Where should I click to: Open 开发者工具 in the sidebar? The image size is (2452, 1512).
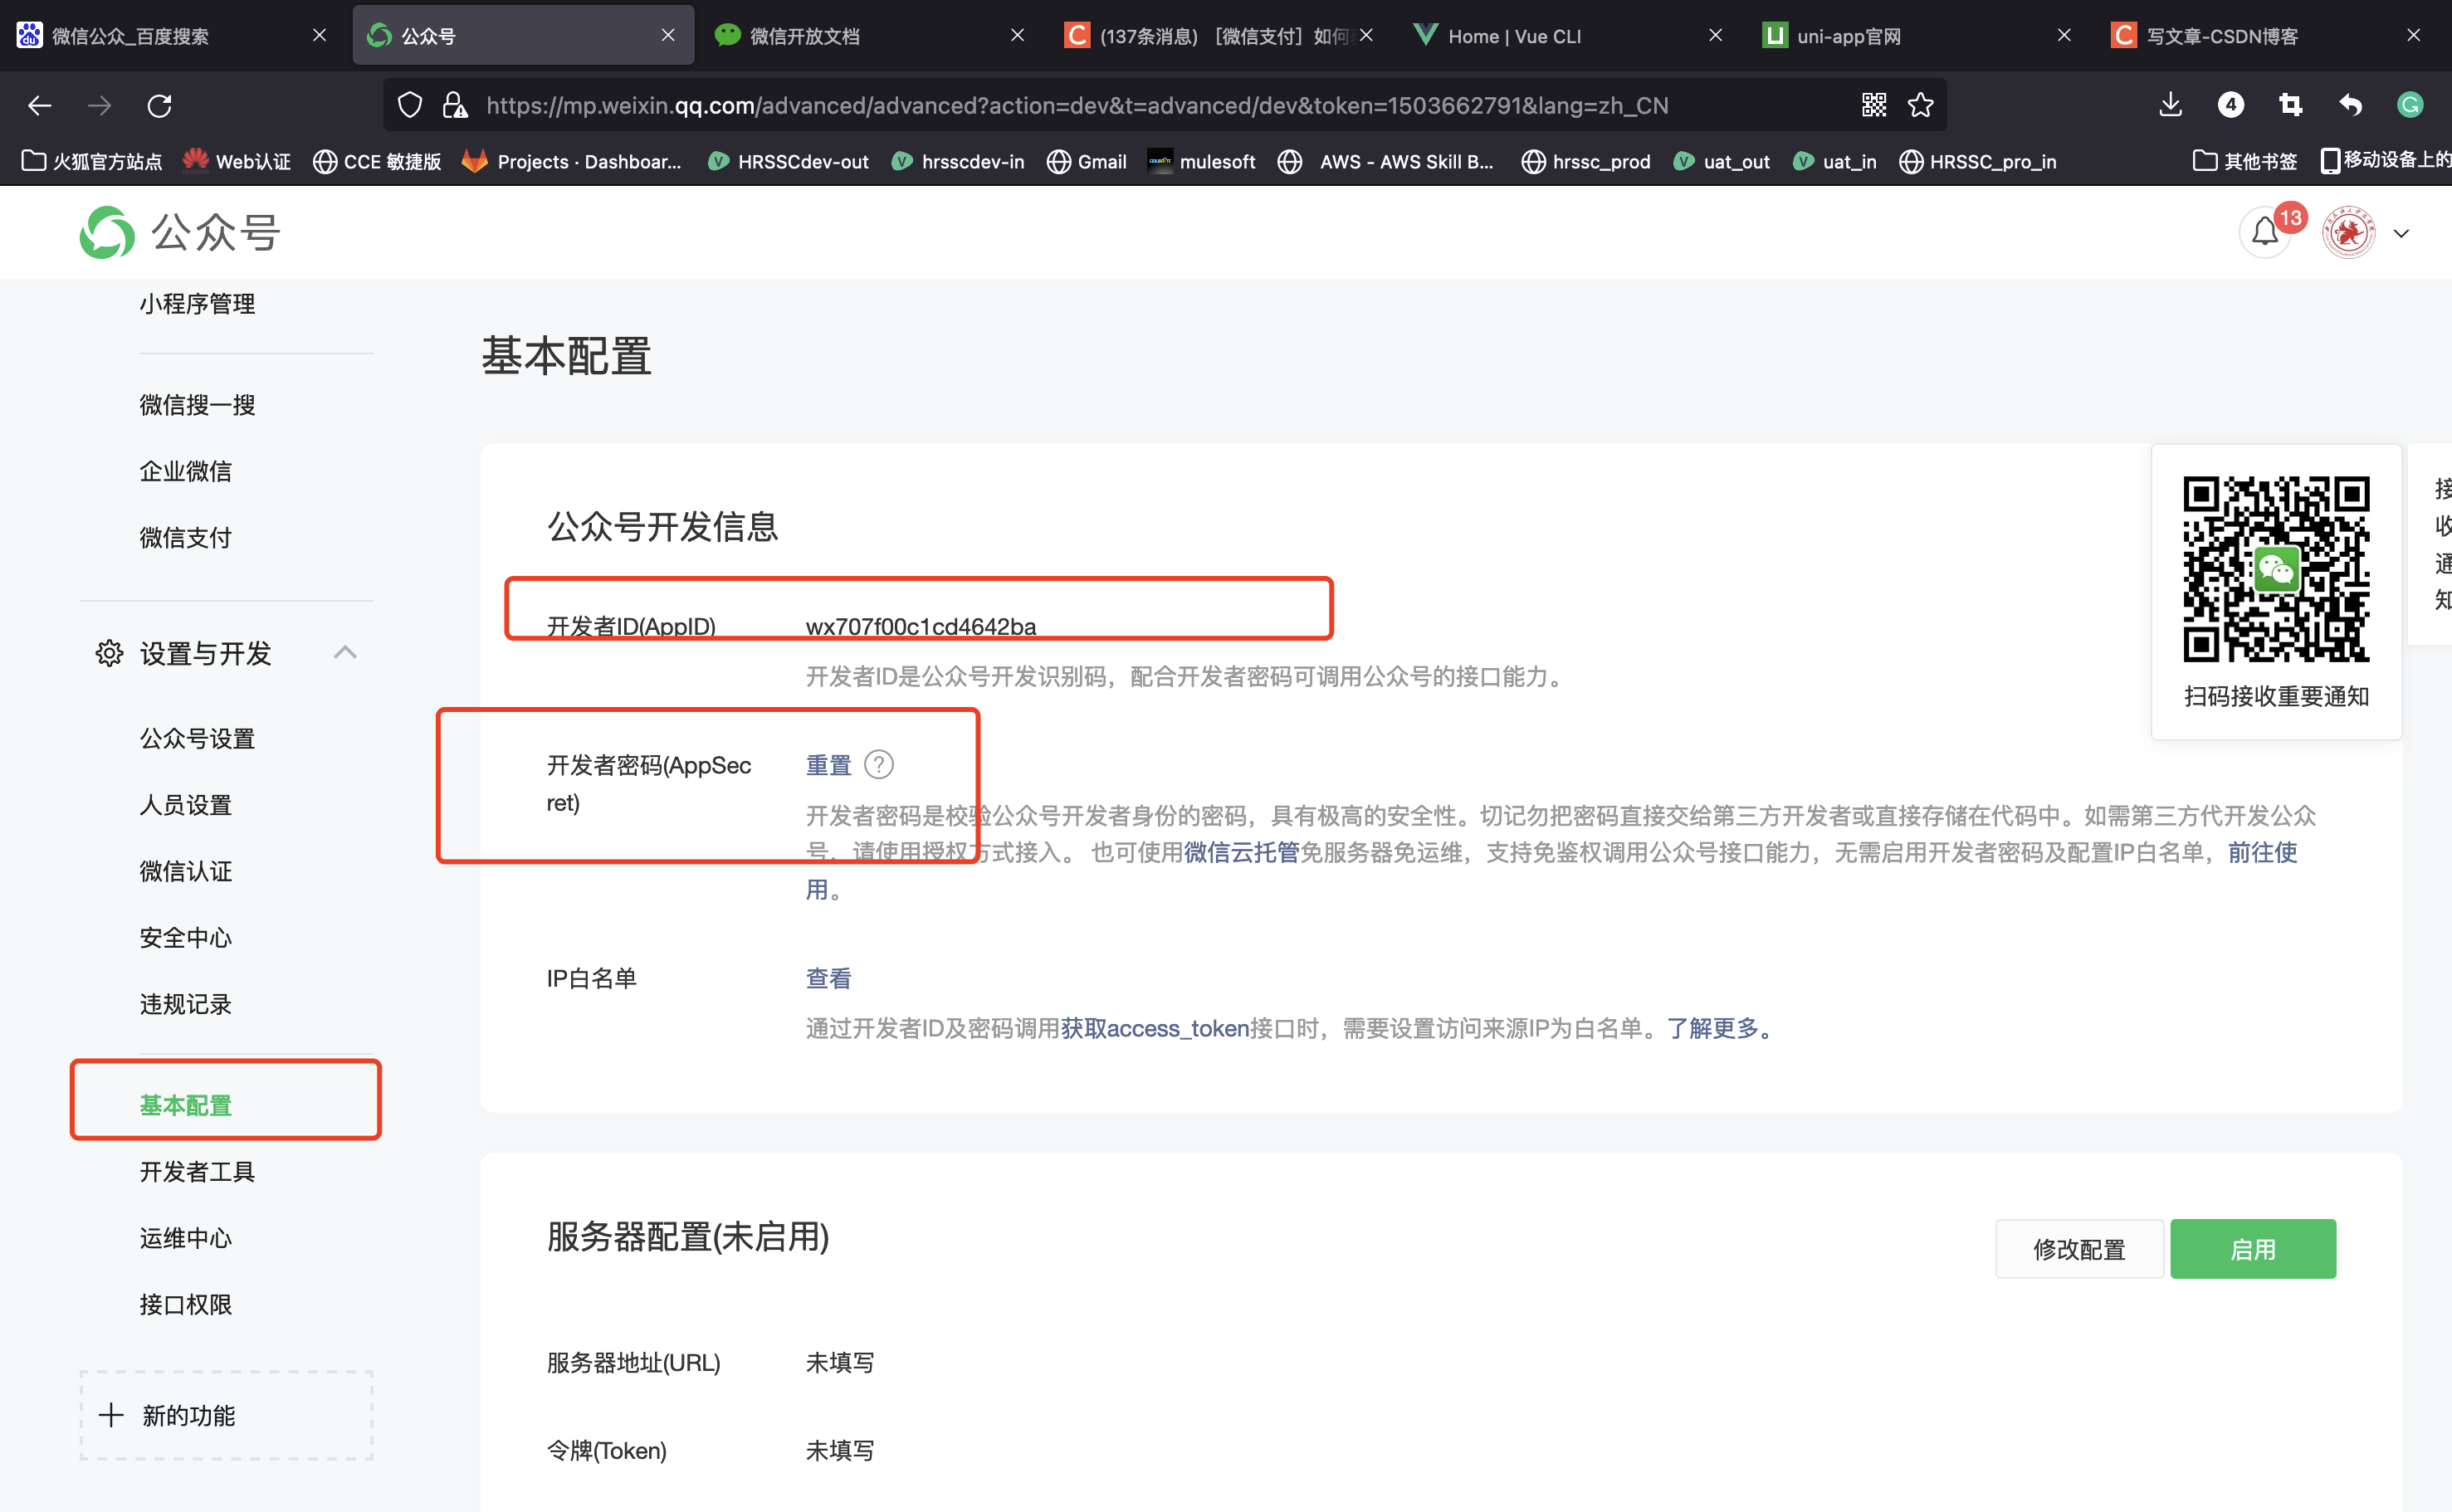[x=197, y=1171]
